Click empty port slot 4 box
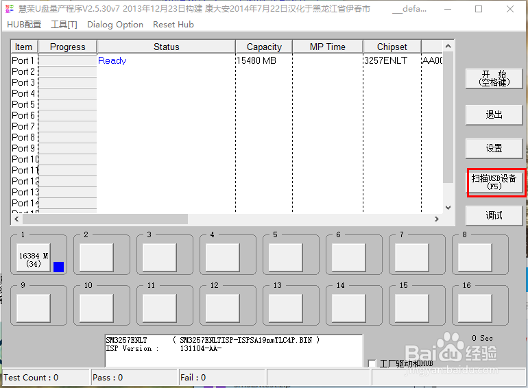 (x=223, y=258)
